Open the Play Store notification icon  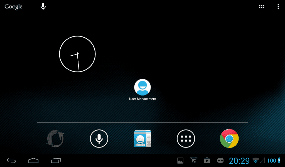coord(207,160)
